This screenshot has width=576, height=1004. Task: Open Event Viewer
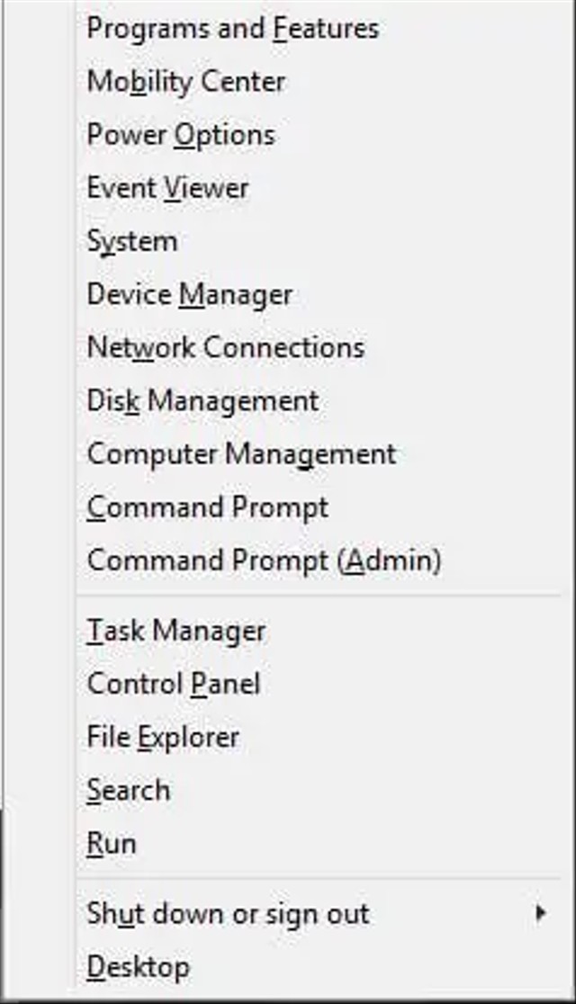point(169,187)
